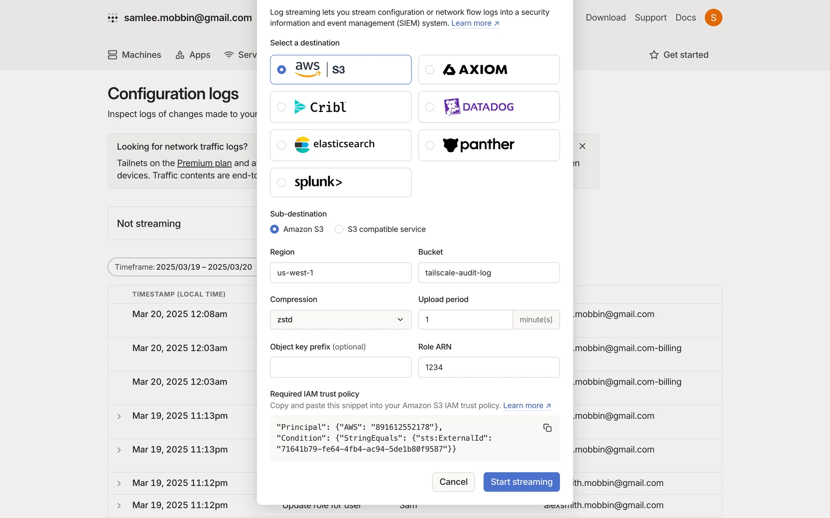
Task: Cancel the log streaming dialog
Action: (x=453, y=482)
